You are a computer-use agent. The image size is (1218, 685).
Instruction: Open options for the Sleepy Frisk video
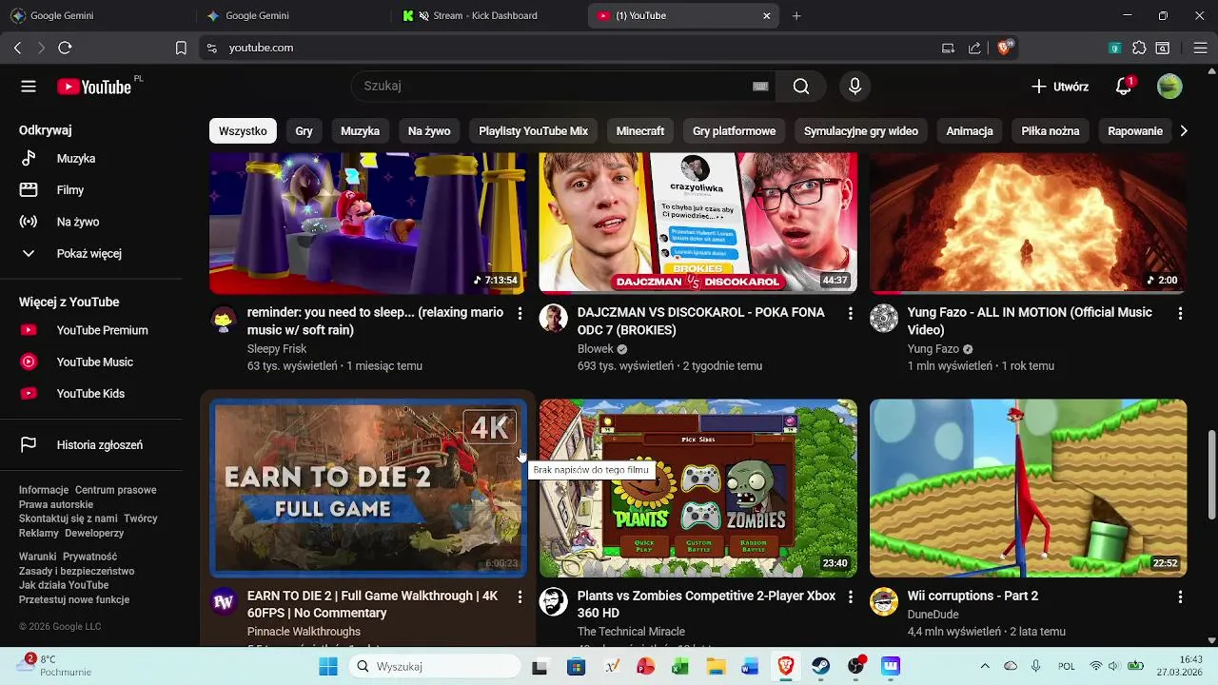[x=520, y=313]
